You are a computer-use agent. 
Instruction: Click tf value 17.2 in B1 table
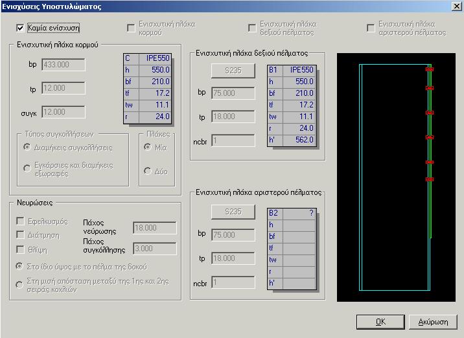coord(299,105)
